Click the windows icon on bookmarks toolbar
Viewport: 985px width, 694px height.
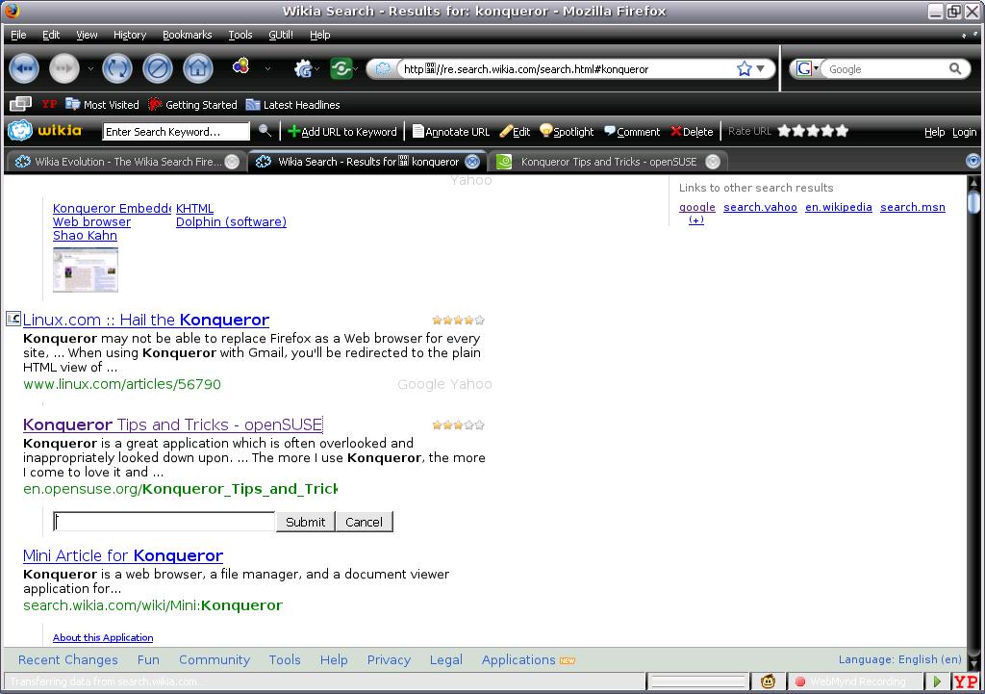(21, 104)
